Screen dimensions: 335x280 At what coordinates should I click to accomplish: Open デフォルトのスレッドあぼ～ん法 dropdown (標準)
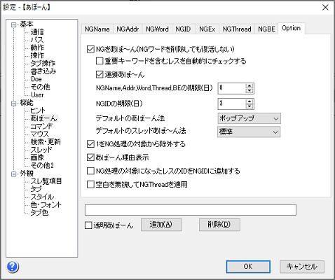click(x=249, y=132)
